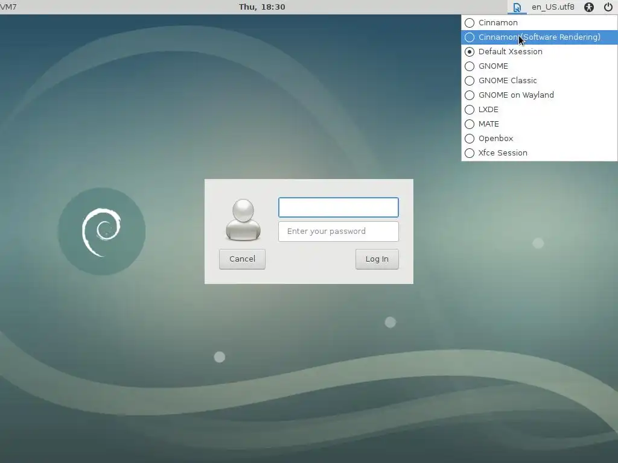
Task: Select the Openbox session
Action: point(539,139)
